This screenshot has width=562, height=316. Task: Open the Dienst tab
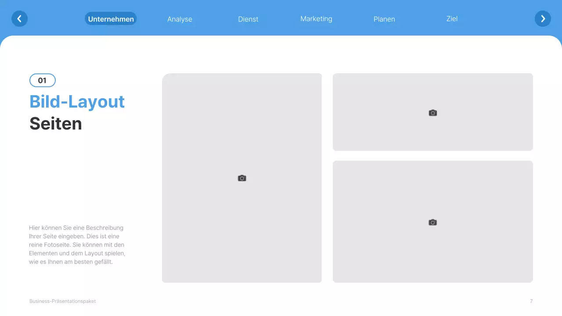tap(248, 19)
